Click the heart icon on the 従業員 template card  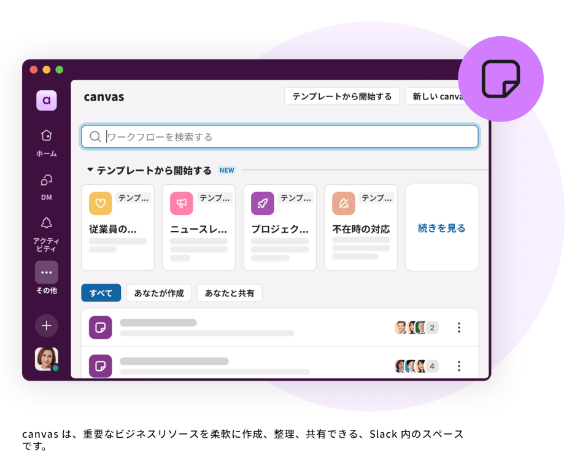coord(100,203)
